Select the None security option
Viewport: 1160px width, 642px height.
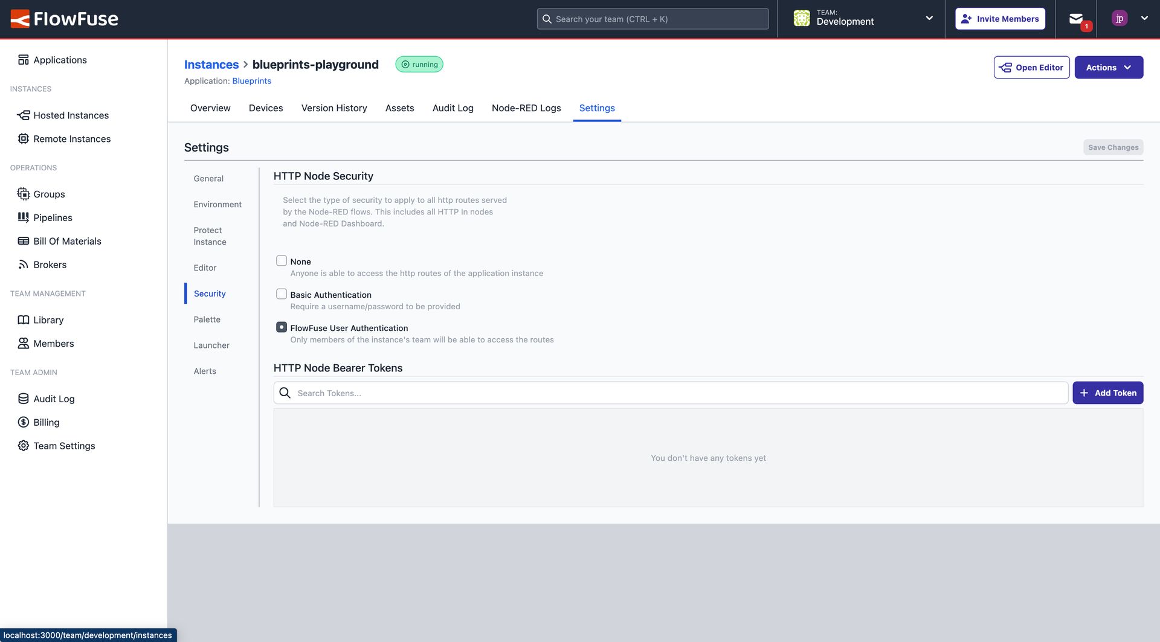281,260
